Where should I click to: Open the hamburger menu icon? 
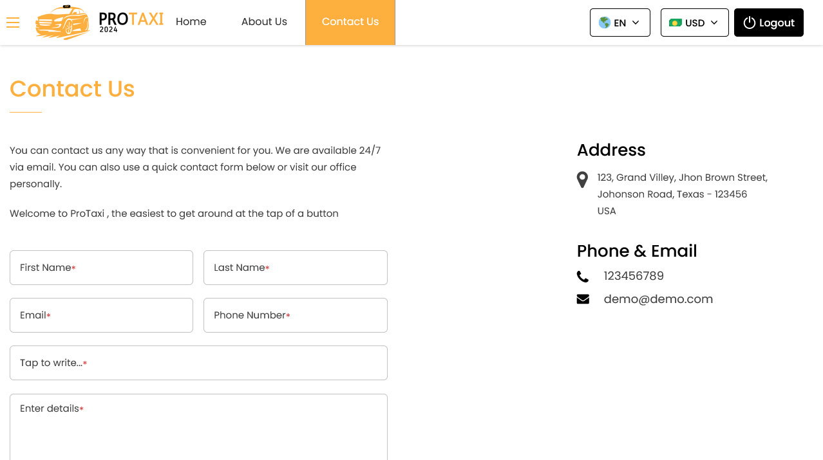click(13, 23)
